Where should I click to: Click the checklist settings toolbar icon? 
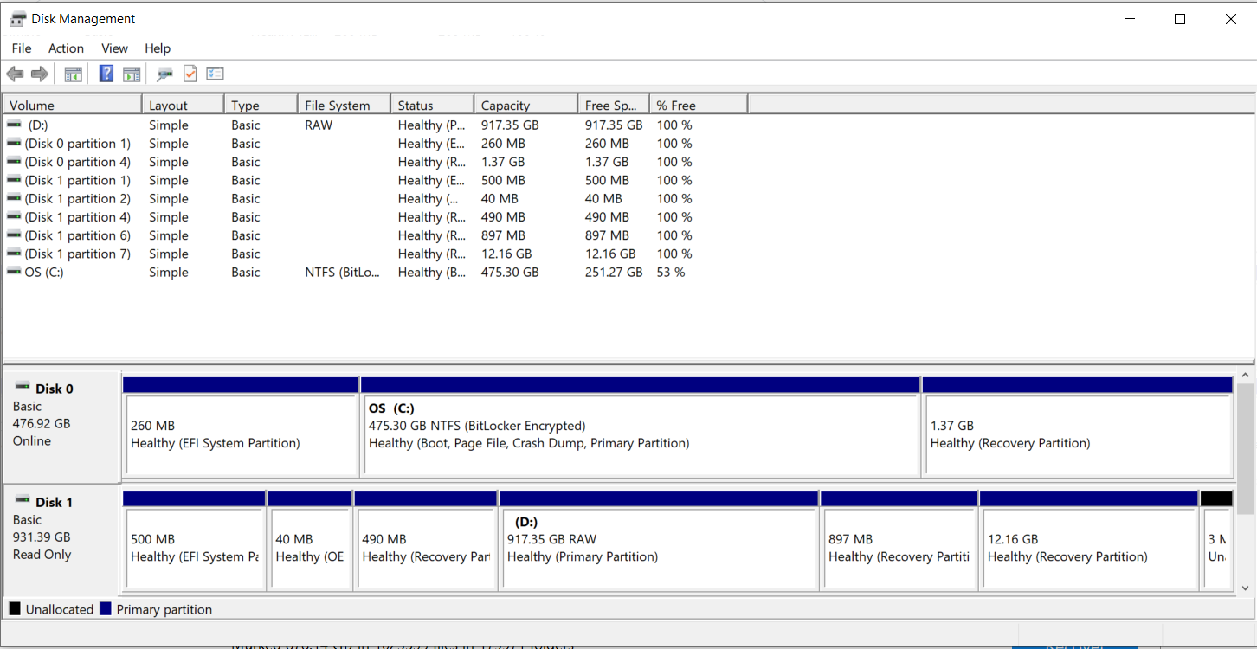[x=216, y=74]
